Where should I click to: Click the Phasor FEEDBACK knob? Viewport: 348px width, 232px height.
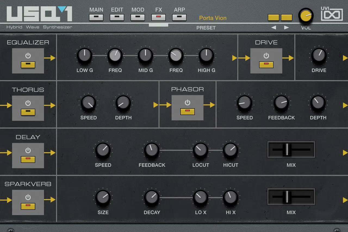(281, 103)
